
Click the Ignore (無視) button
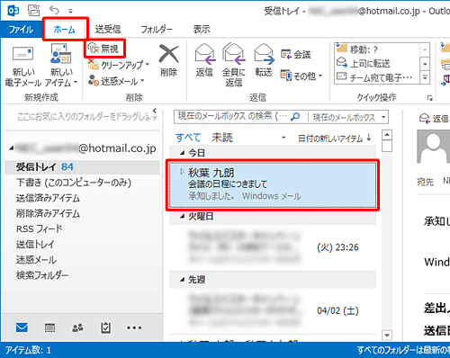[x=104, y=49]
